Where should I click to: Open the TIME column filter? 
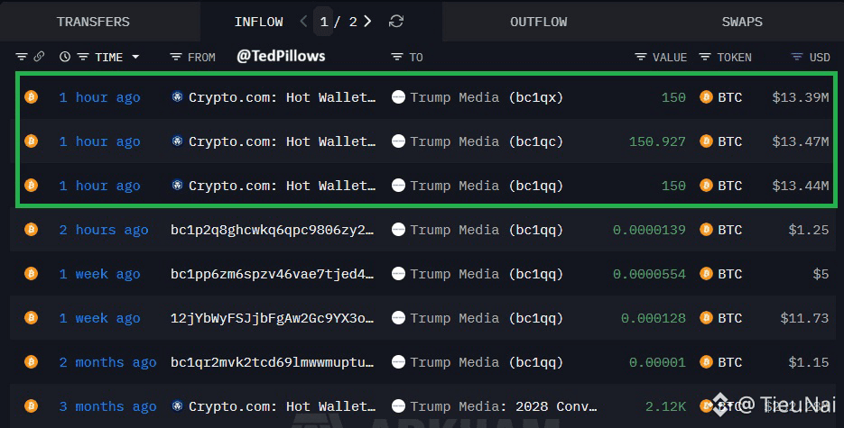[82, 57]
